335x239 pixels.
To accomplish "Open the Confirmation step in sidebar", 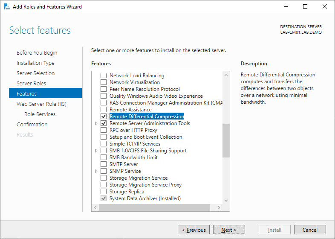I will click(x=32, y=125).
